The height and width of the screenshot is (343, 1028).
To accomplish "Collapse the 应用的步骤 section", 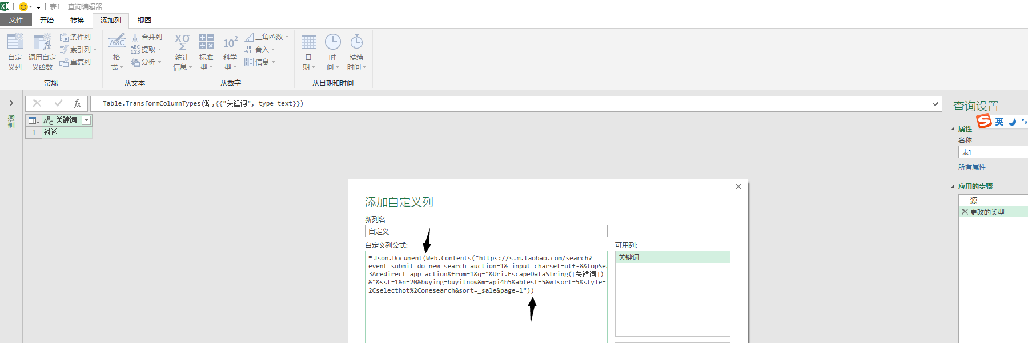I will click(x=953, y=187).
